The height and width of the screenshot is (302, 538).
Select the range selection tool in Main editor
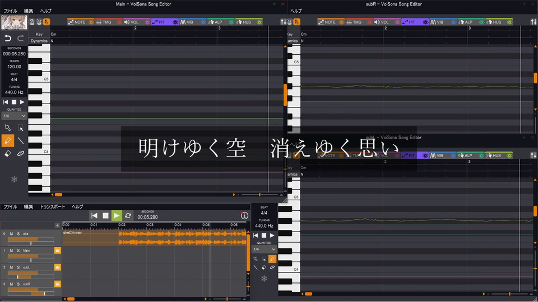click(21, 128)
